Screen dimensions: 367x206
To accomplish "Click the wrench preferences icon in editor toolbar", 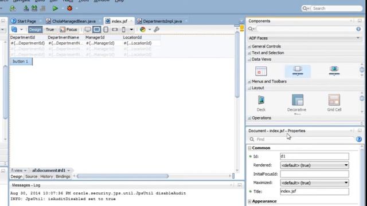I will [x=157, y=29].
